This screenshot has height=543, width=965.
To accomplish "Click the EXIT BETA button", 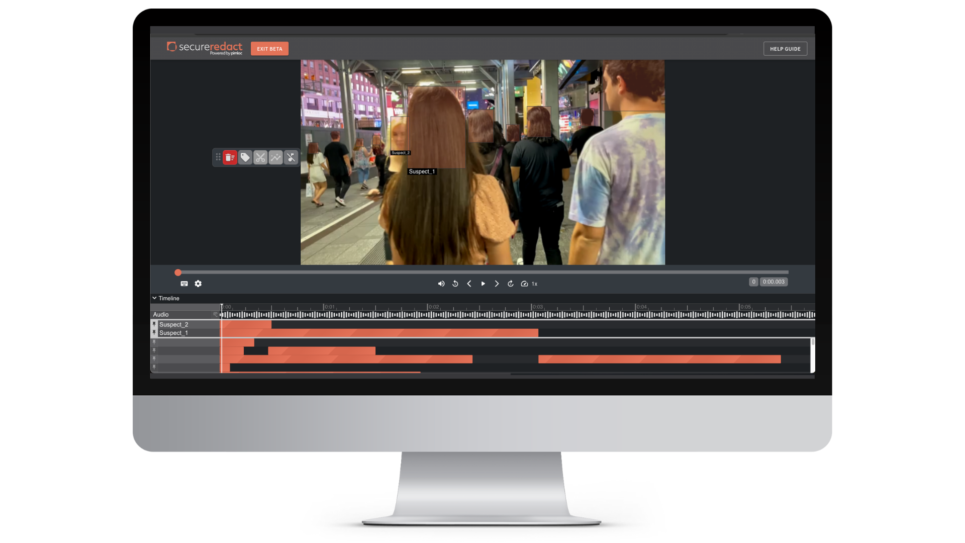I will pos(269,48).
